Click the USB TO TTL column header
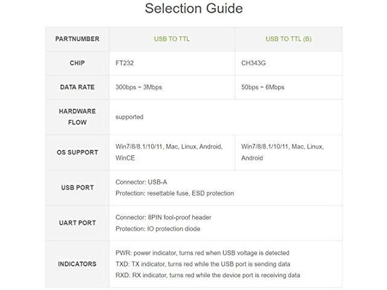Screen dimensions: 387x290 click(x=172, y=39)
